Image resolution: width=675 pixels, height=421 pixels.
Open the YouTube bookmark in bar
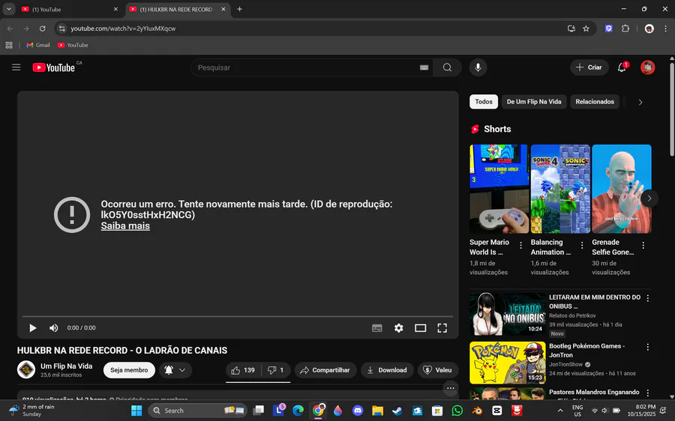tap(73, 45)
